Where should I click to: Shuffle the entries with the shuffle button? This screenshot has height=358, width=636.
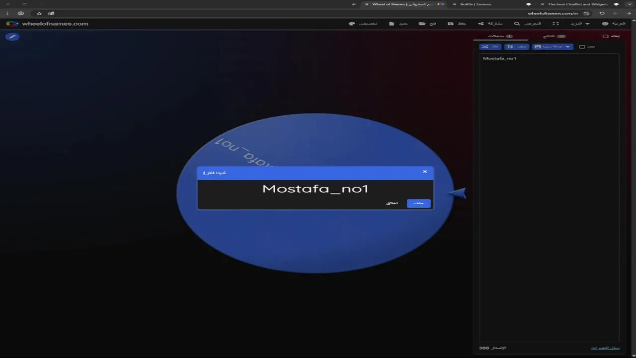[490, 47]
